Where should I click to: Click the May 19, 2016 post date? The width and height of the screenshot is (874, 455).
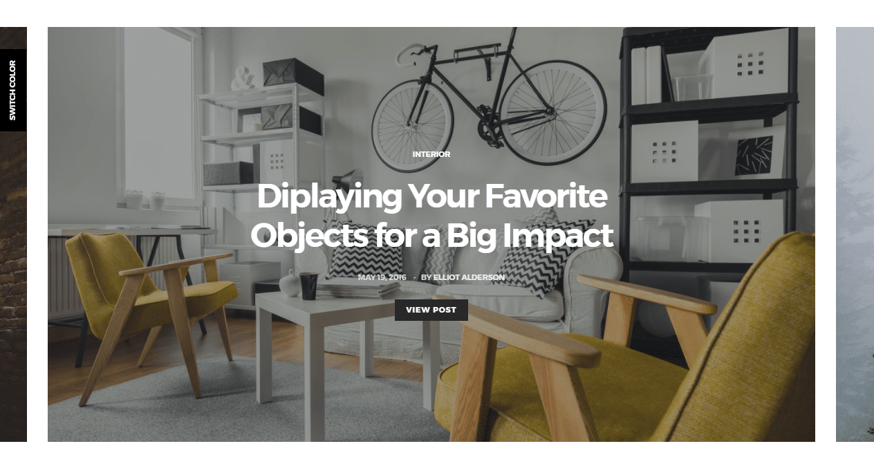(x=382, y=277)
